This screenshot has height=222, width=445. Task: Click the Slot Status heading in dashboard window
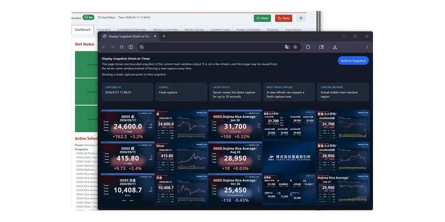coord(84,44)
